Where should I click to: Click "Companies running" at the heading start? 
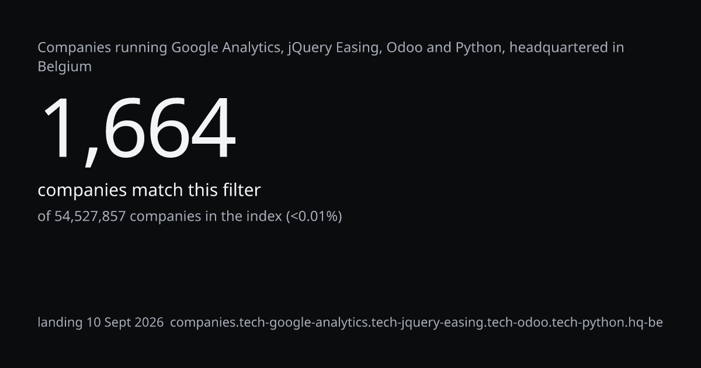coord(102,48)
